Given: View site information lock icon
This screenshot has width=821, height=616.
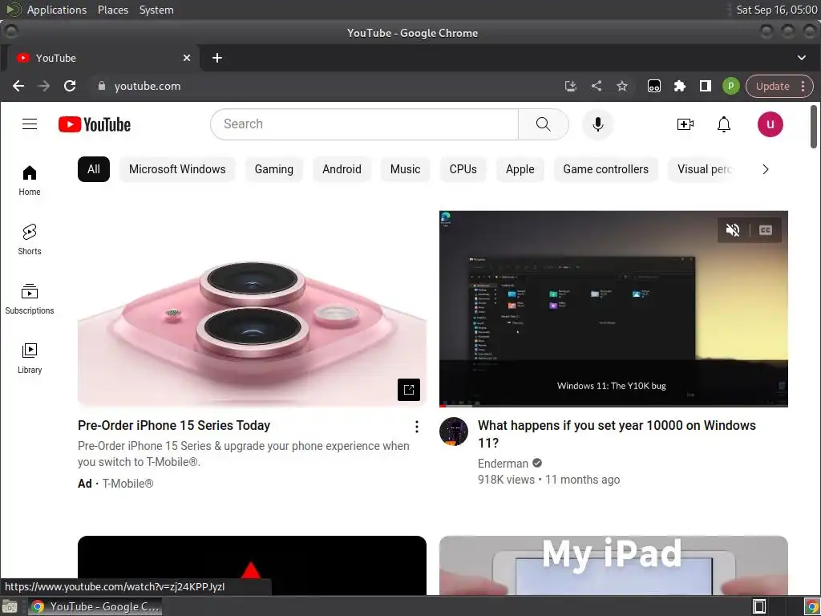Looking at the screenshot, I should 102,86.
